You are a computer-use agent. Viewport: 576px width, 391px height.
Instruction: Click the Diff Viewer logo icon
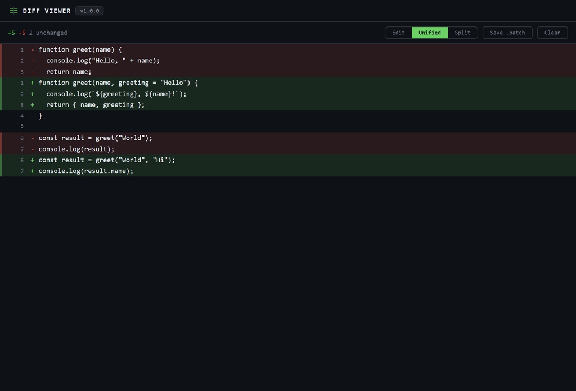point(13,11)
